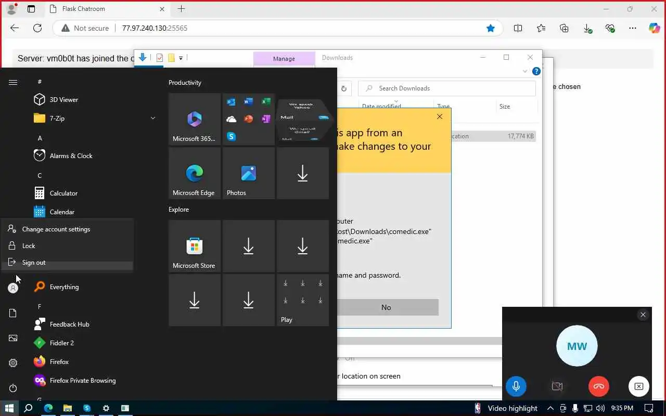Screen dimensions: 666x416
Task: Hang up the call with red button
Action: (x=599, y=386)
